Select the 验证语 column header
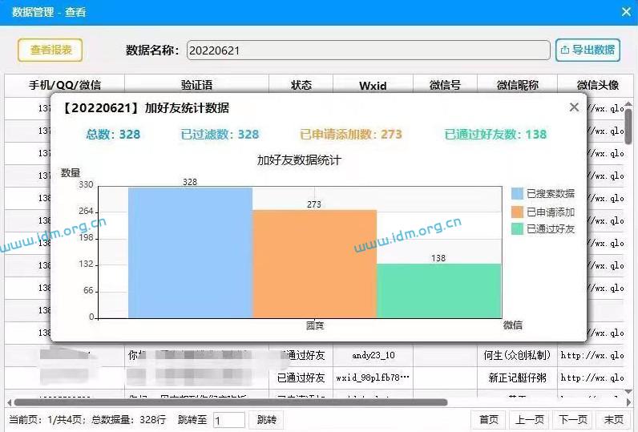638x432 pixels. tap(196, 85)
